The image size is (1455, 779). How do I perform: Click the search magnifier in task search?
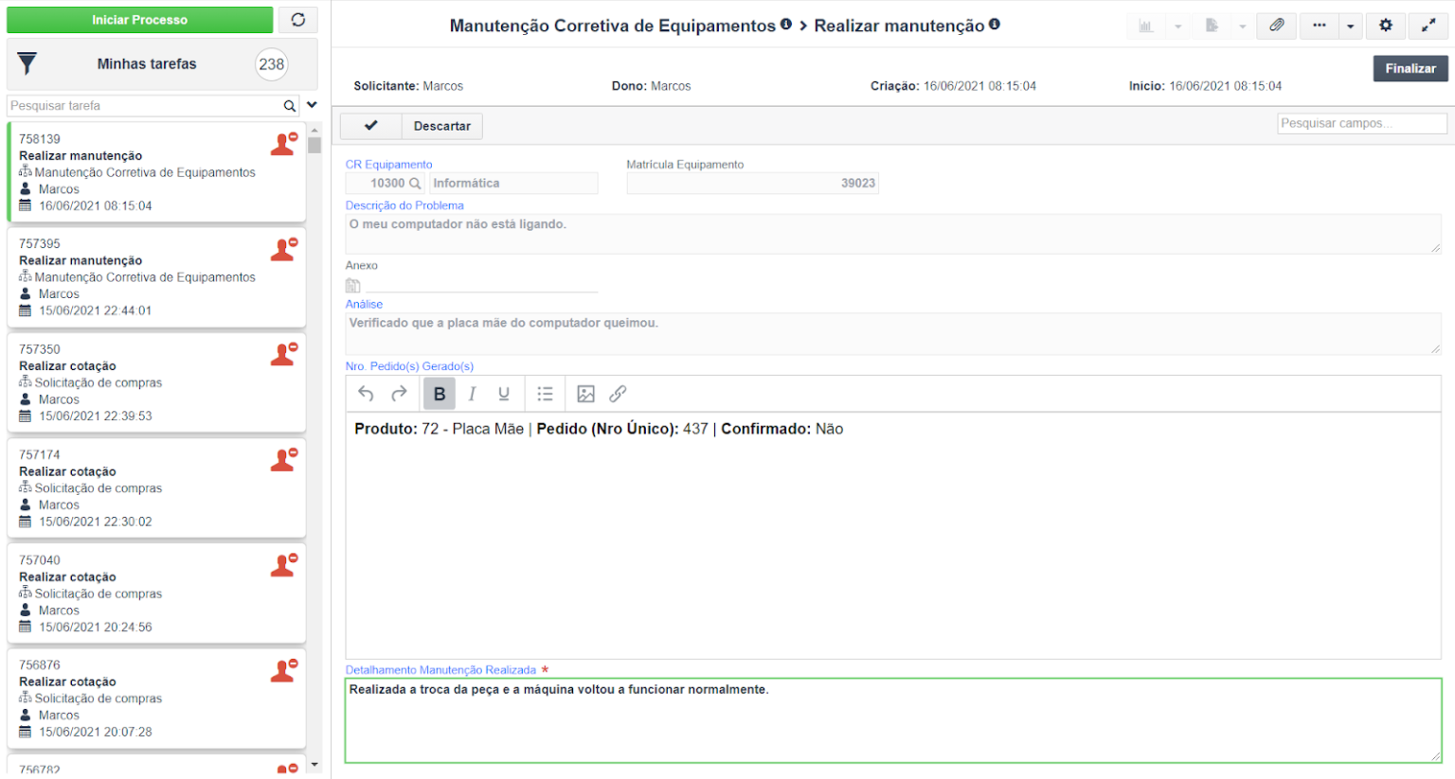coord(290,106)
